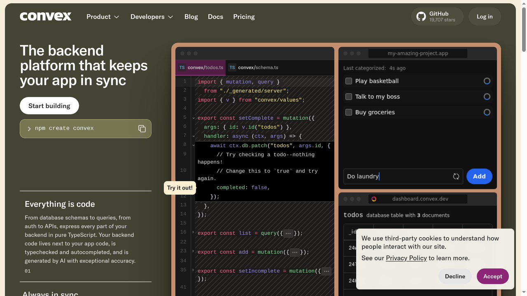Click the favicon in the dashboard.convex.dev address bar

(373, 199)
